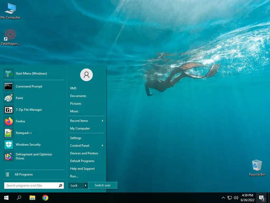Click the Lock button
Screen dimensions: 270x203
(76, 186)
